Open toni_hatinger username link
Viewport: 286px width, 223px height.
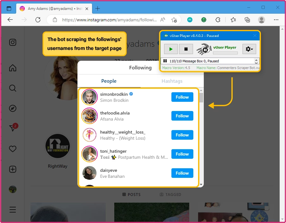point(113,151)
